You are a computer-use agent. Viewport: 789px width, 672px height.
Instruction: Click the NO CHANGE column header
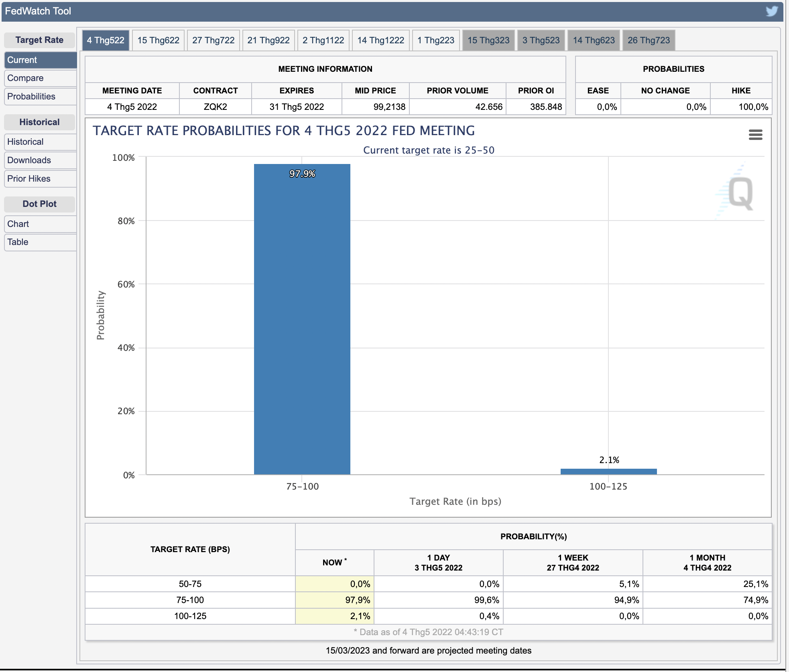665,91
